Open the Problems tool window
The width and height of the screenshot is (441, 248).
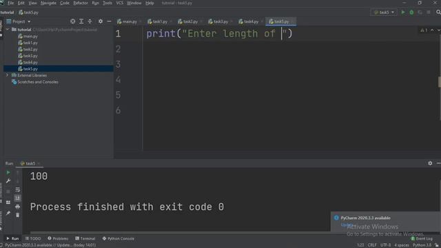click(x=58, y=238)
